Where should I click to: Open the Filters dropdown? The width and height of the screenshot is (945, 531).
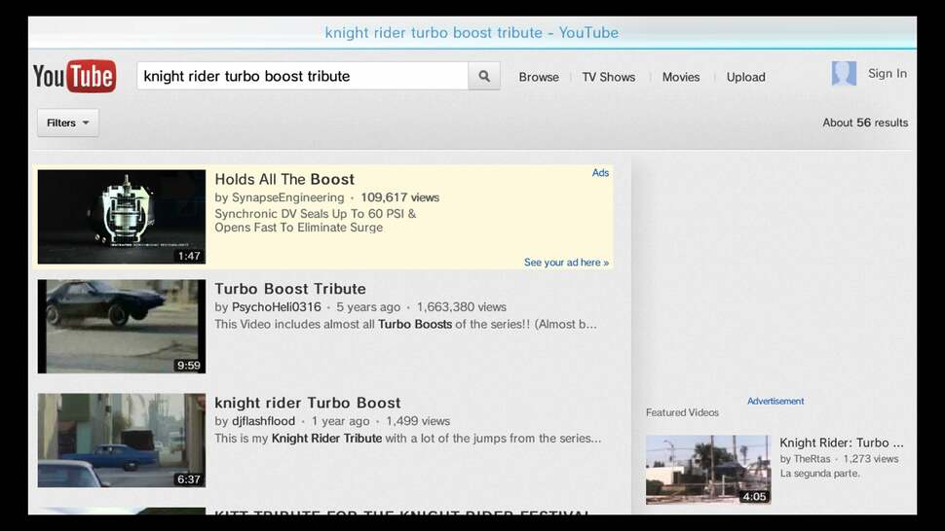click(67, 123)
